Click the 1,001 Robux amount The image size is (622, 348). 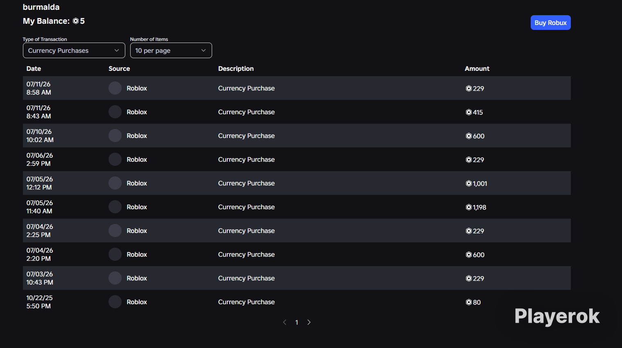477,183
